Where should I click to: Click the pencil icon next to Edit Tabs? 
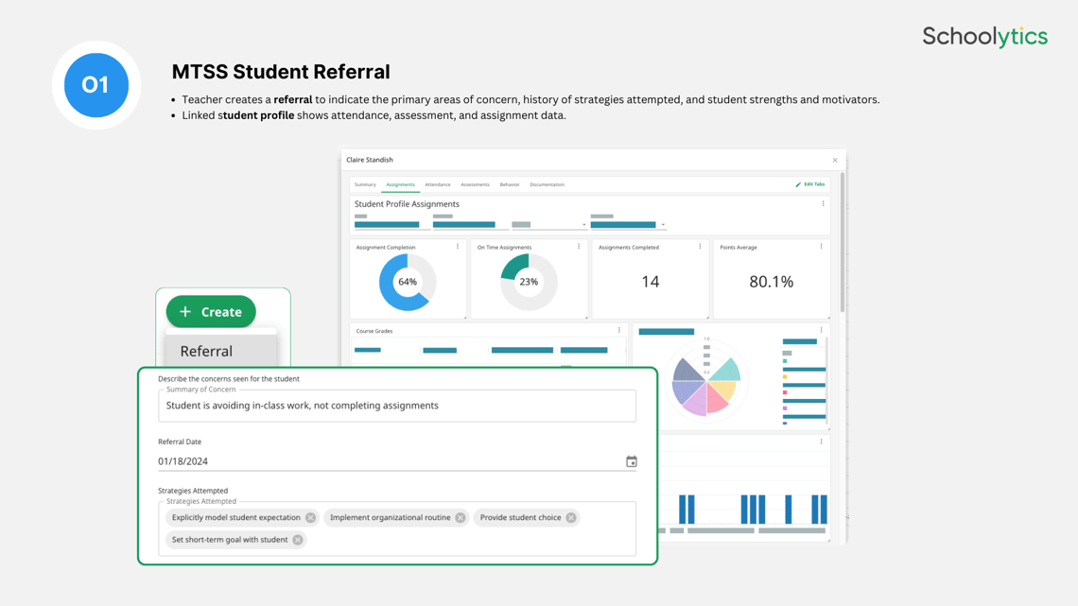(798, 184)
